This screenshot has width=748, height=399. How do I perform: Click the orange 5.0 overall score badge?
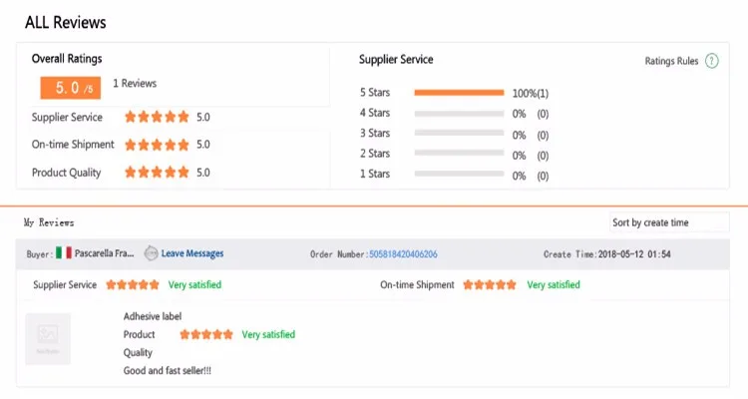(71, 88)
